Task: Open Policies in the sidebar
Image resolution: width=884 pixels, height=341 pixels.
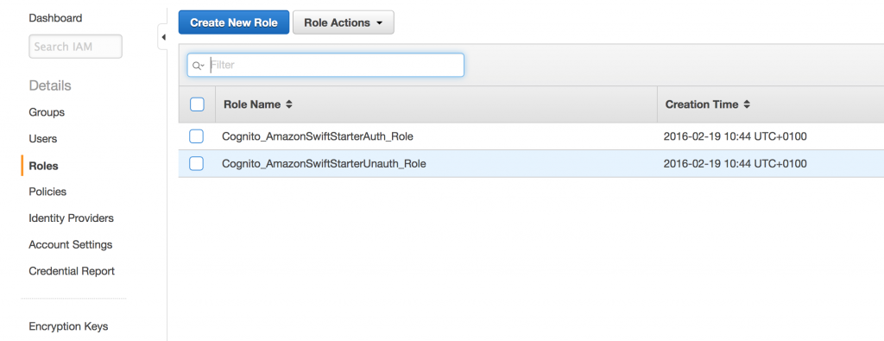Action: point(47,192)
